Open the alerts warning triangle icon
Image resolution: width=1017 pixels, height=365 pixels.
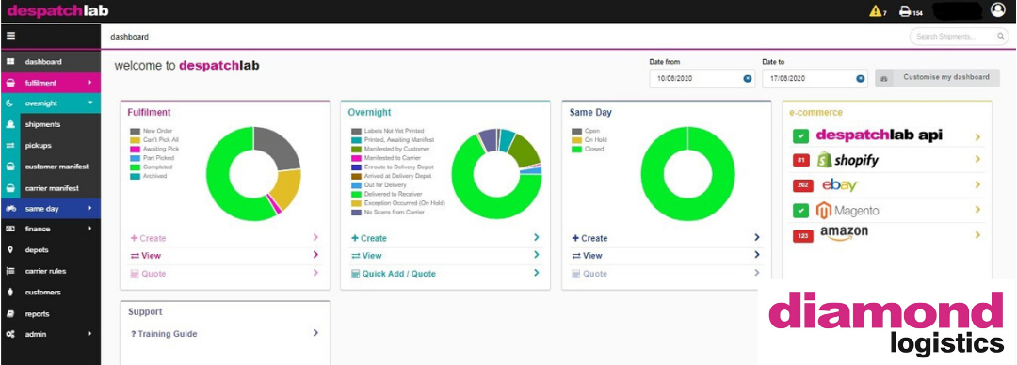(876, 11)
